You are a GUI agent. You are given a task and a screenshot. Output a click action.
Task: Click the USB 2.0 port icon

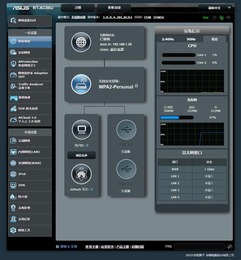click(126, 169)
